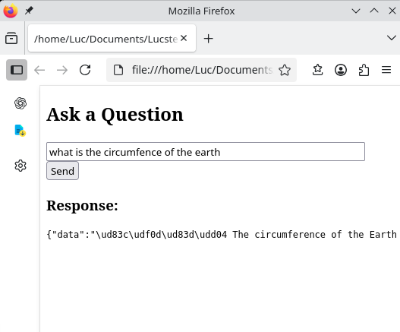Screen dimensions: 400x332
Task: Click the Response: heading
Action: [82, 205]
